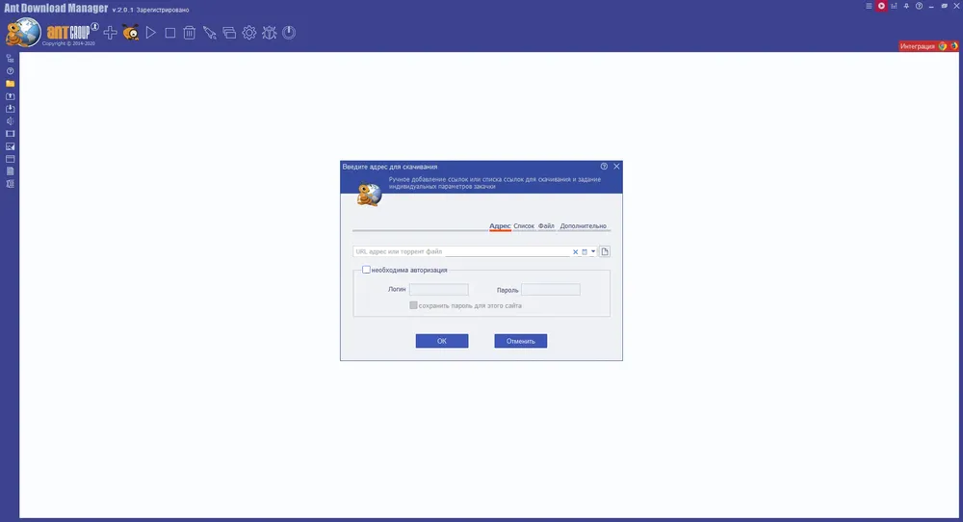Switch to the Дополнительно tab
The image size is (963, 522).
click(583, 226)
